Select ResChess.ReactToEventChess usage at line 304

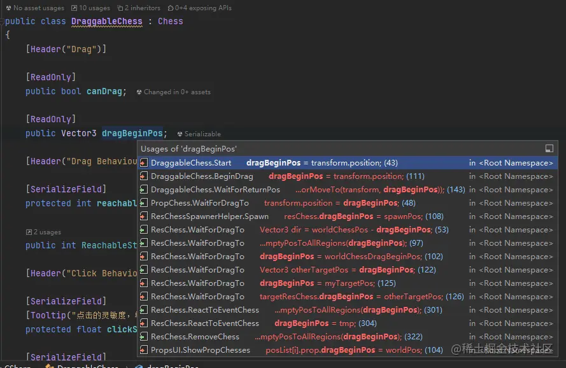pos(347,323)
